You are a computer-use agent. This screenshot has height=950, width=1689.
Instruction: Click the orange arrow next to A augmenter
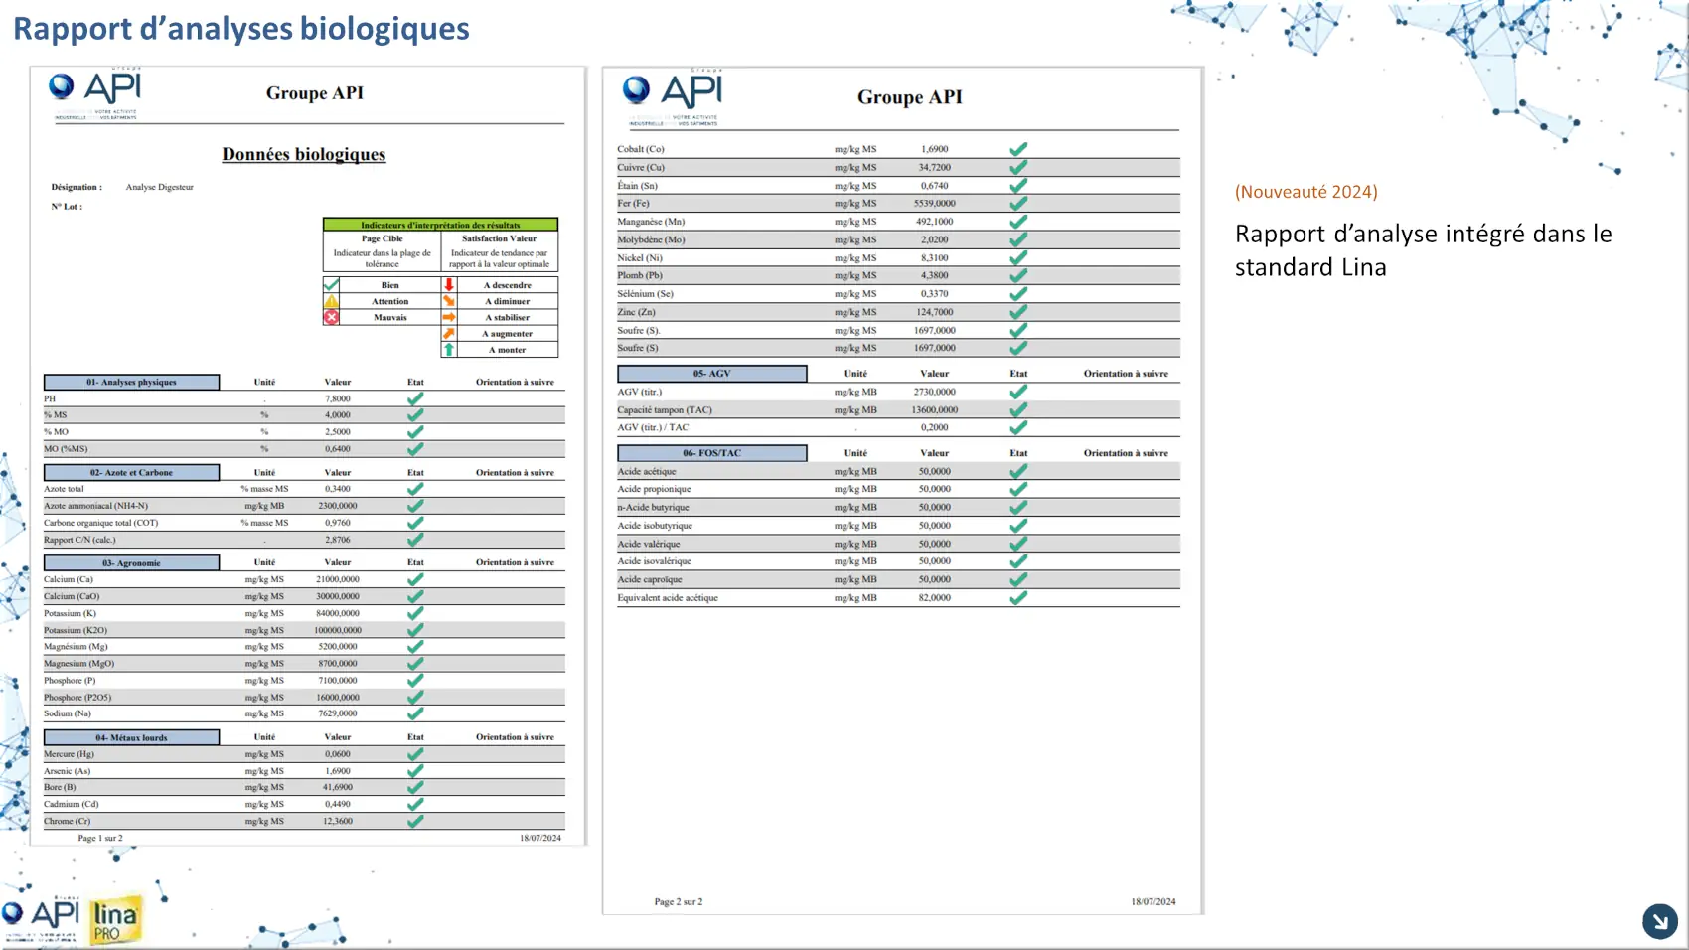tap(449, 334)
